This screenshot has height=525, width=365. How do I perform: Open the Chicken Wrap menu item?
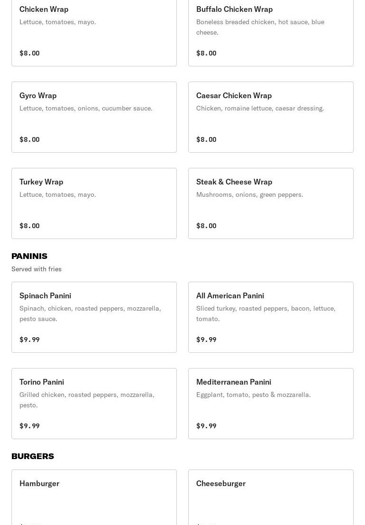pyautogui.click(x=94, y=31)
